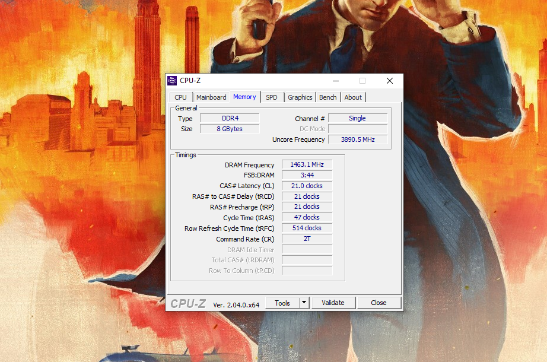Click the empty DC Mode field
The width and height of the screenshot is (547, 362).
point(358,129)
